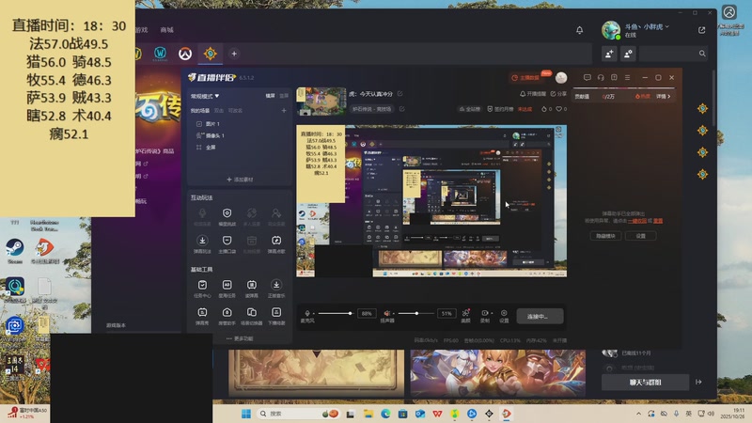Open the 正版音乐 download icon

pos(276,285)
